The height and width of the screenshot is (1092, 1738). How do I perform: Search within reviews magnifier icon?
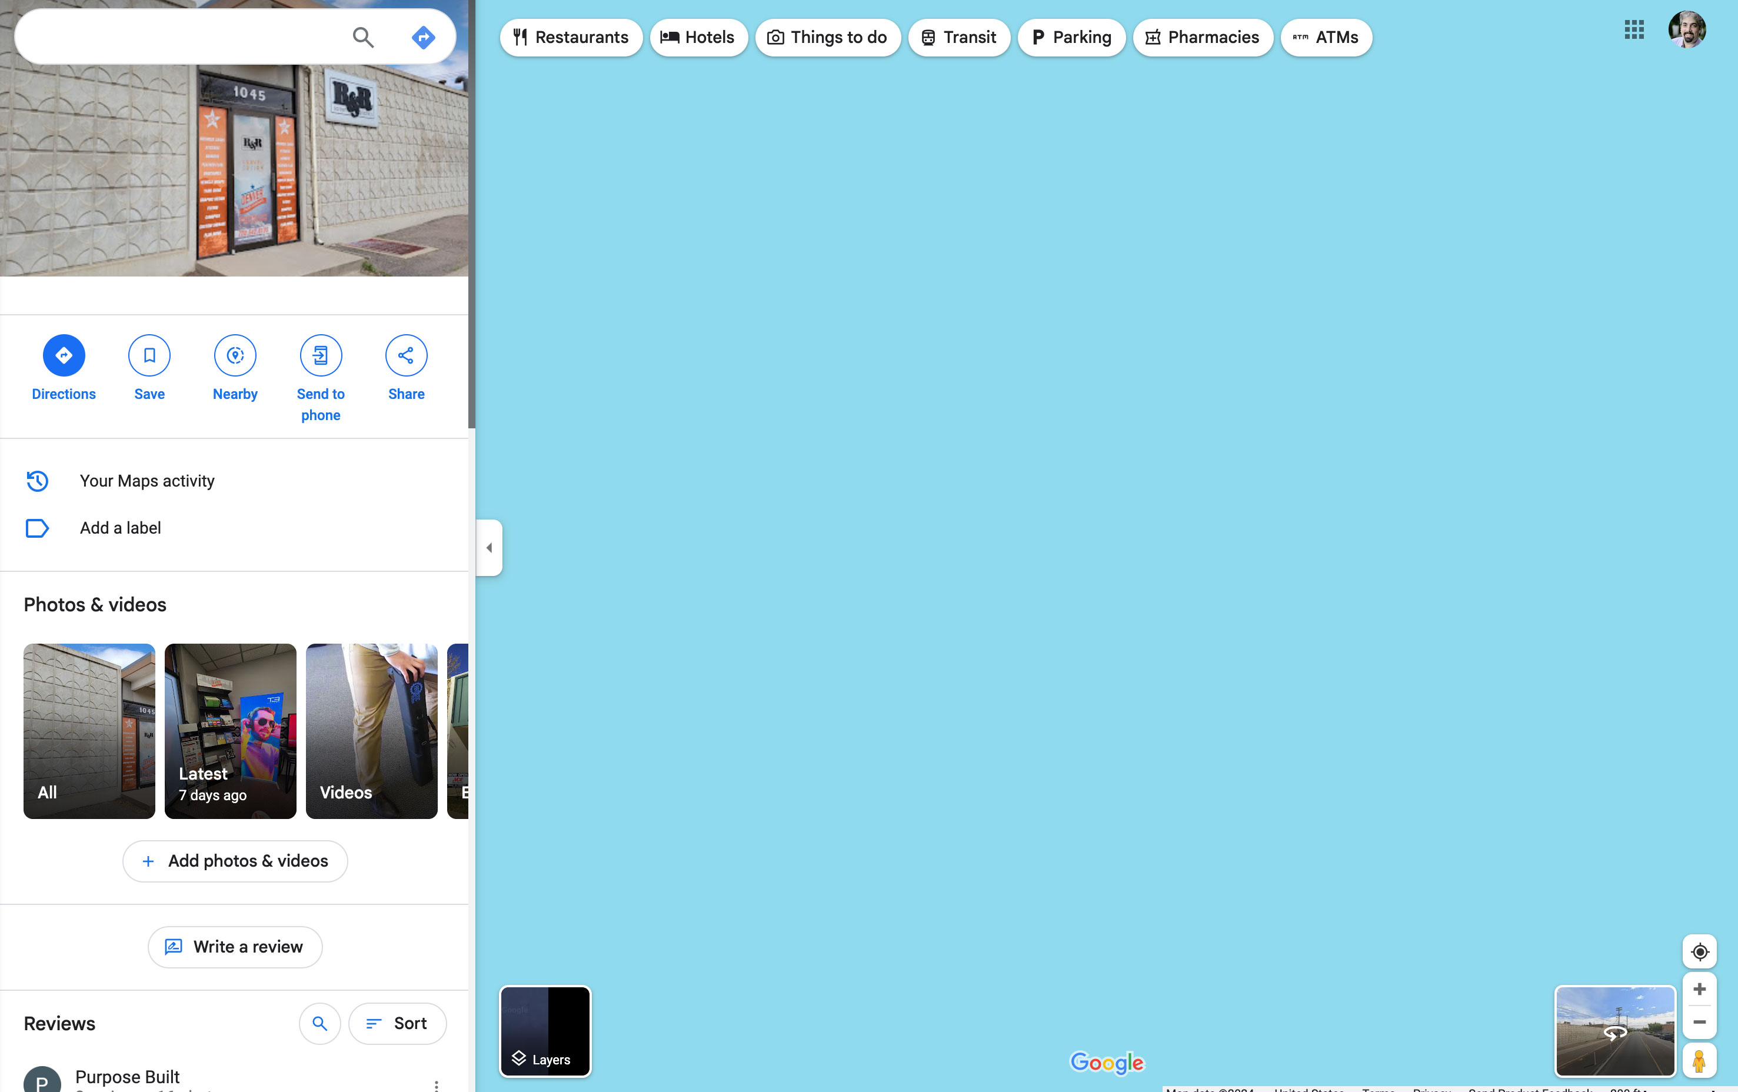(x=319, y=1023)
